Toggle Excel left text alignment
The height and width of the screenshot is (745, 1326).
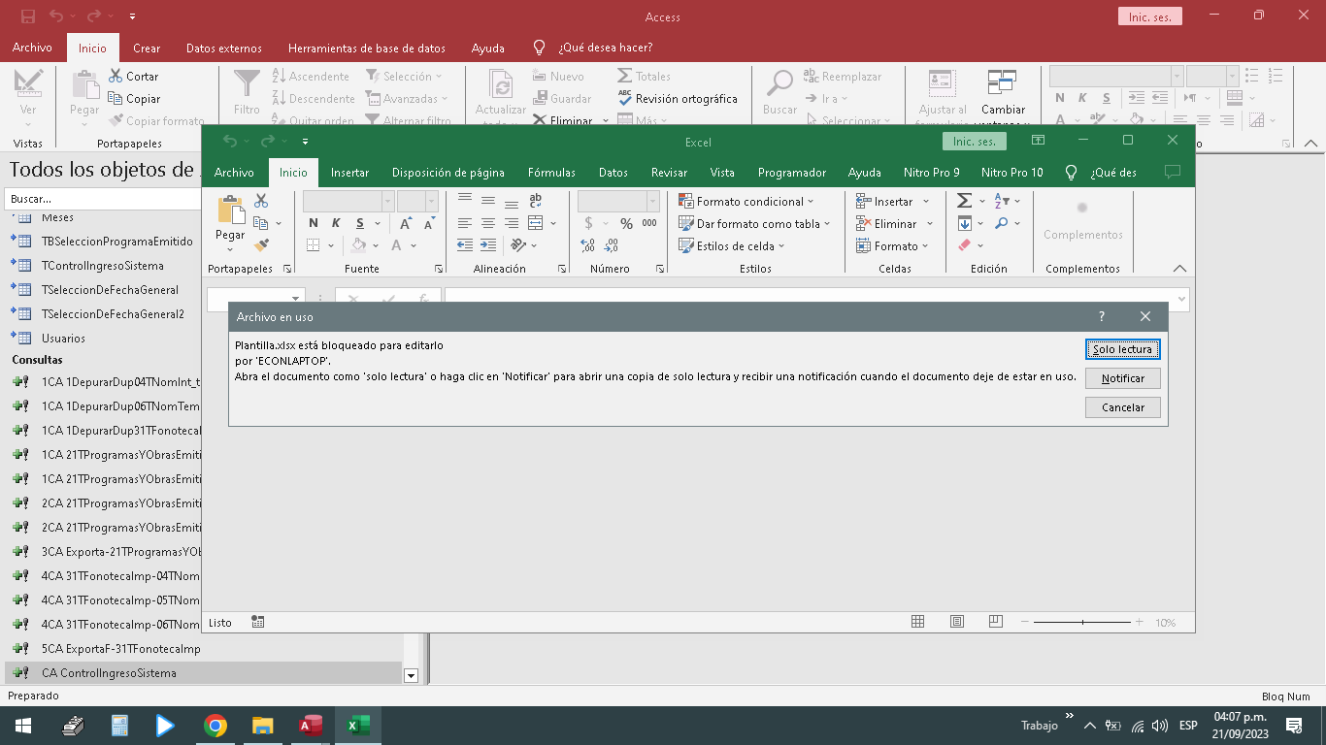(464, 223)
